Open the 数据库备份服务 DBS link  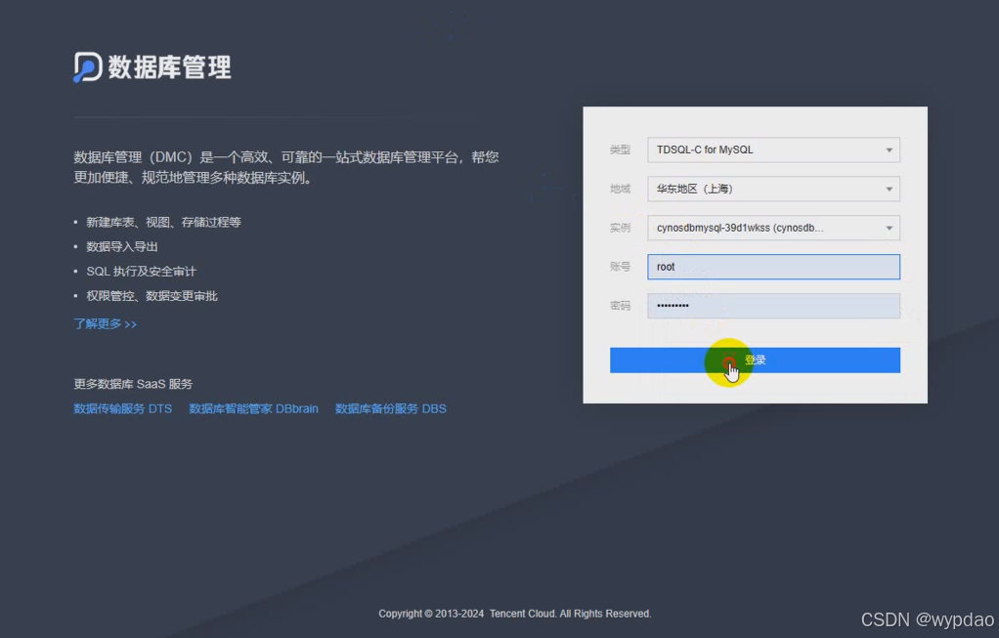tap(391, 408)
